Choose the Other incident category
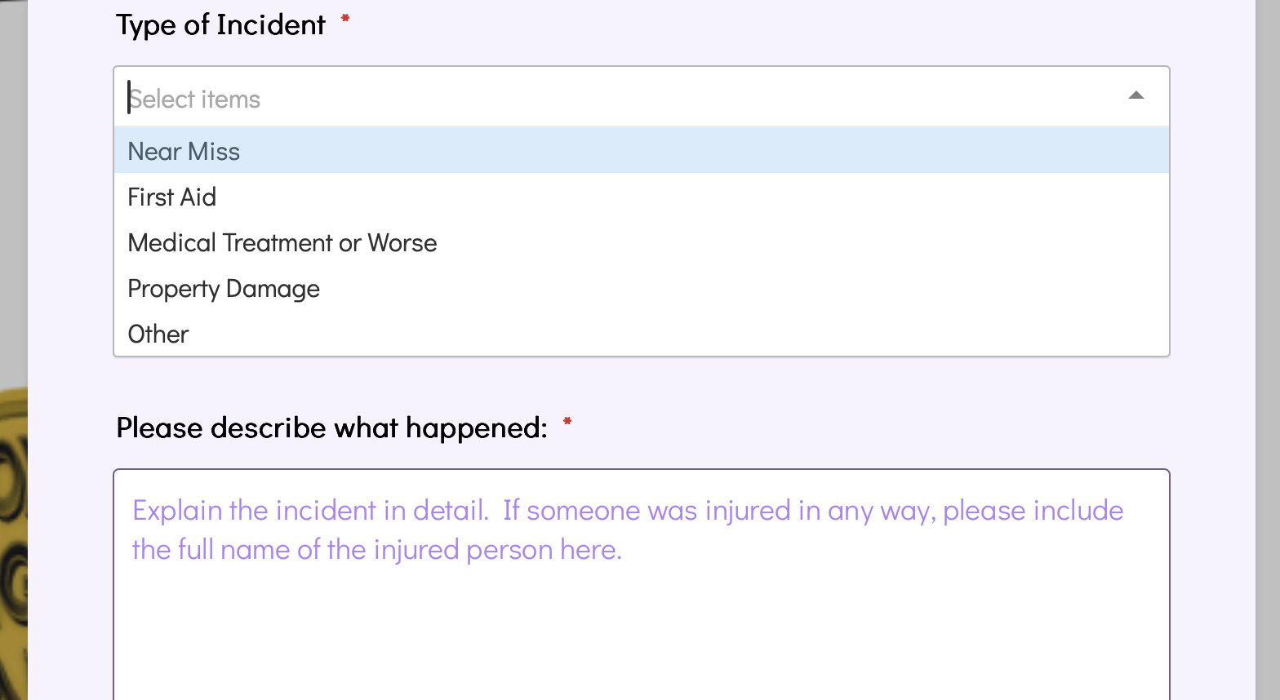Image resolution: width=1280 pixels, height=700 pixels. (158, 334)
